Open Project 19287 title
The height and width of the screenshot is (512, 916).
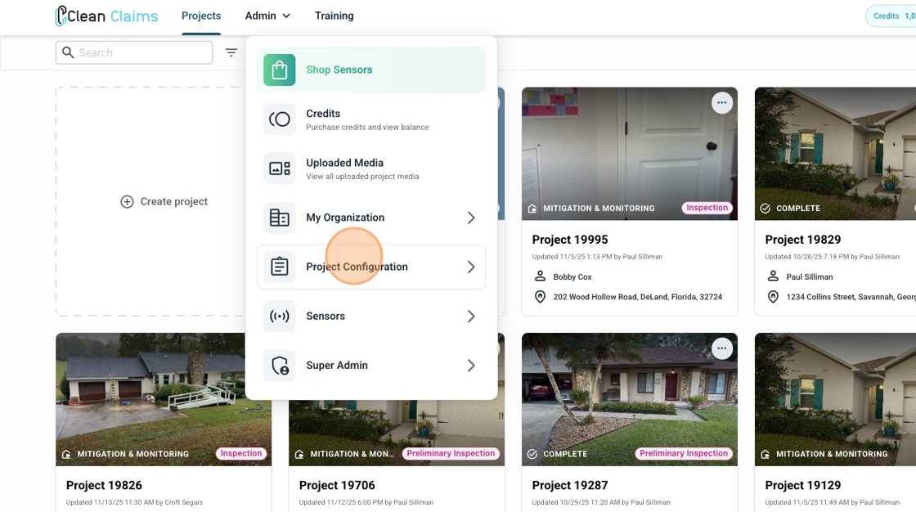569,485
